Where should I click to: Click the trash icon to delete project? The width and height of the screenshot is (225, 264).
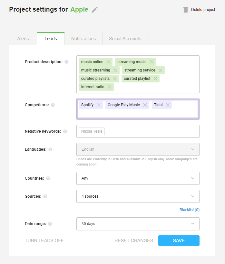click(186, 10)
